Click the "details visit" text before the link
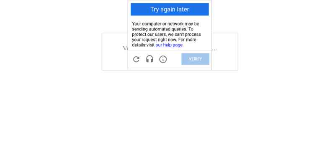Screen dimensions: 335x167 pyautogui.click(x=143, y=45)
